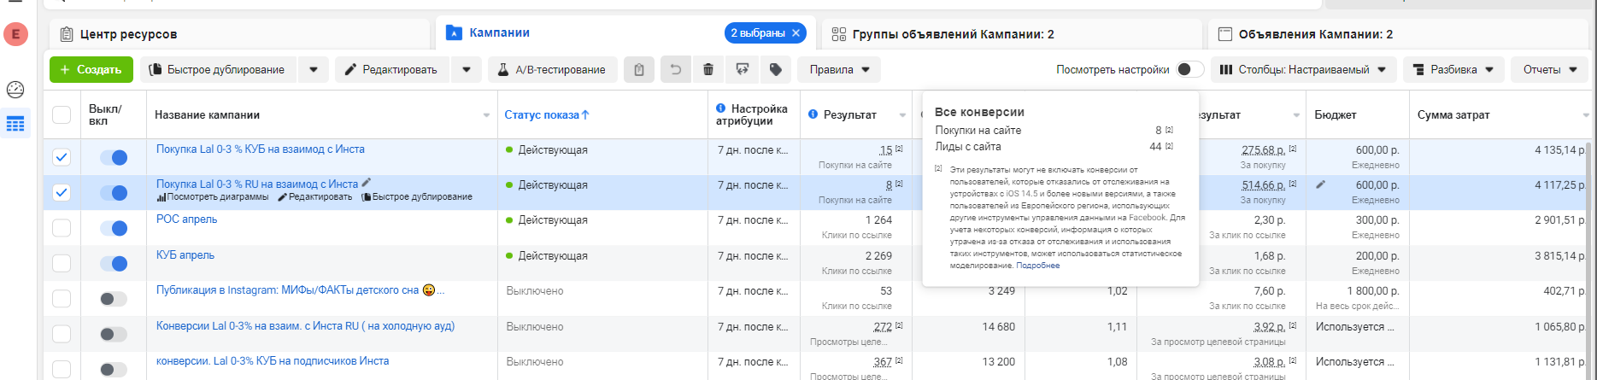The height and width of the screenshot is (380, 1597).
Task: Open account overview gauge icon in sidebar
Action: pos(15,90)
